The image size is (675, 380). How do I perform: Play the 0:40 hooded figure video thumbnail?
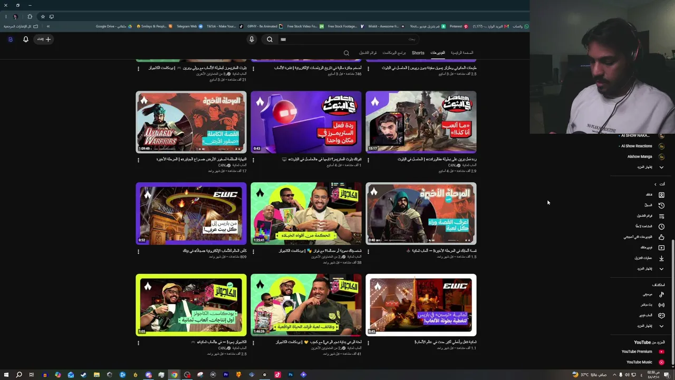421,213
